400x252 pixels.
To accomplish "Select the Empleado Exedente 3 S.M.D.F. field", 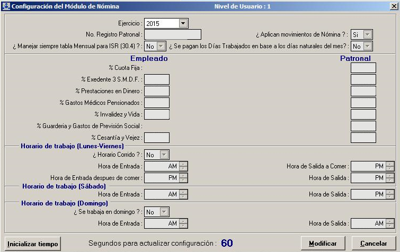I will point(157,79).
